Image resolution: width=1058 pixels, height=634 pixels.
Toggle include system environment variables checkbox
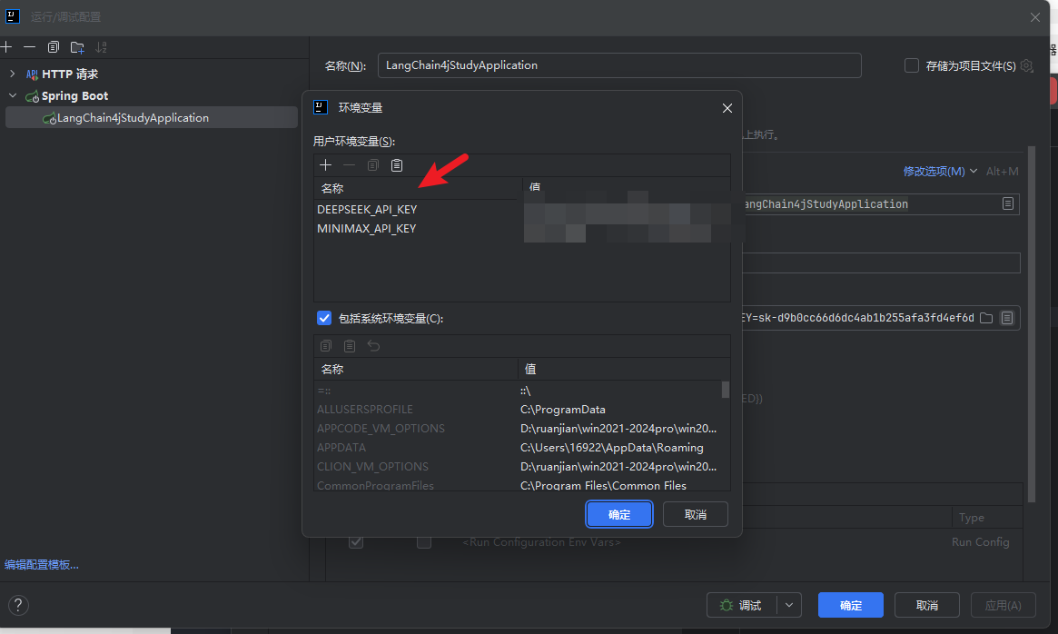point(324,318)
